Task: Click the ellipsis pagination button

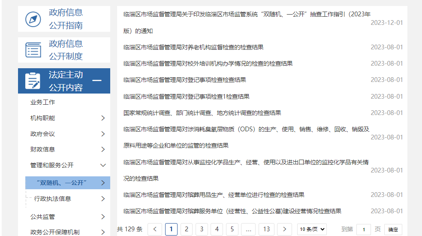Action: coord(248,229)
